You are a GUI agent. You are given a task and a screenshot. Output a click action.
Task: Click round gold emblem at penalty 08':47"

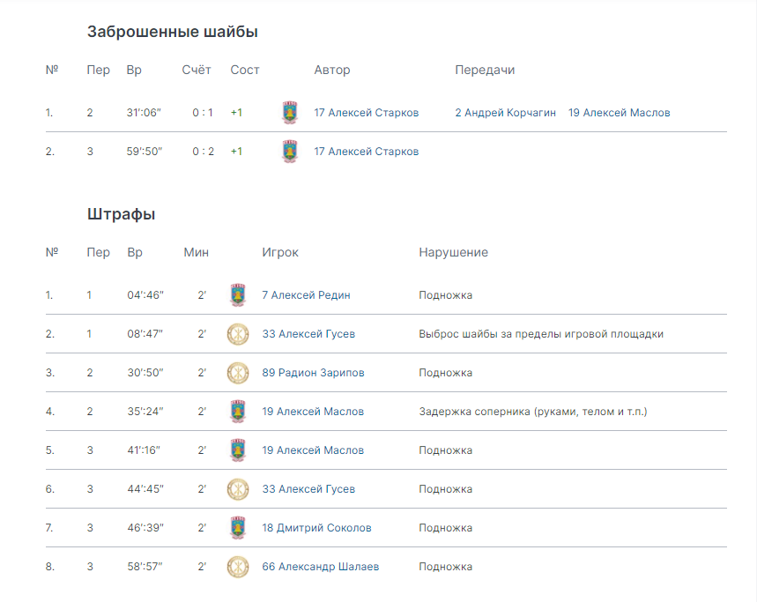click(238, 334)
